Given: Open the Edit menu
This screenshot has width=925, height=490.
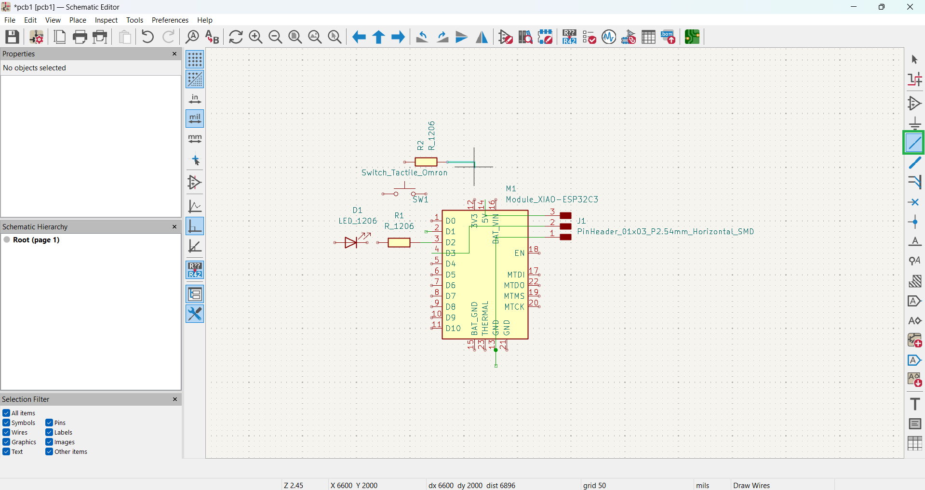Looking at the screenshot, I should 30,20.
